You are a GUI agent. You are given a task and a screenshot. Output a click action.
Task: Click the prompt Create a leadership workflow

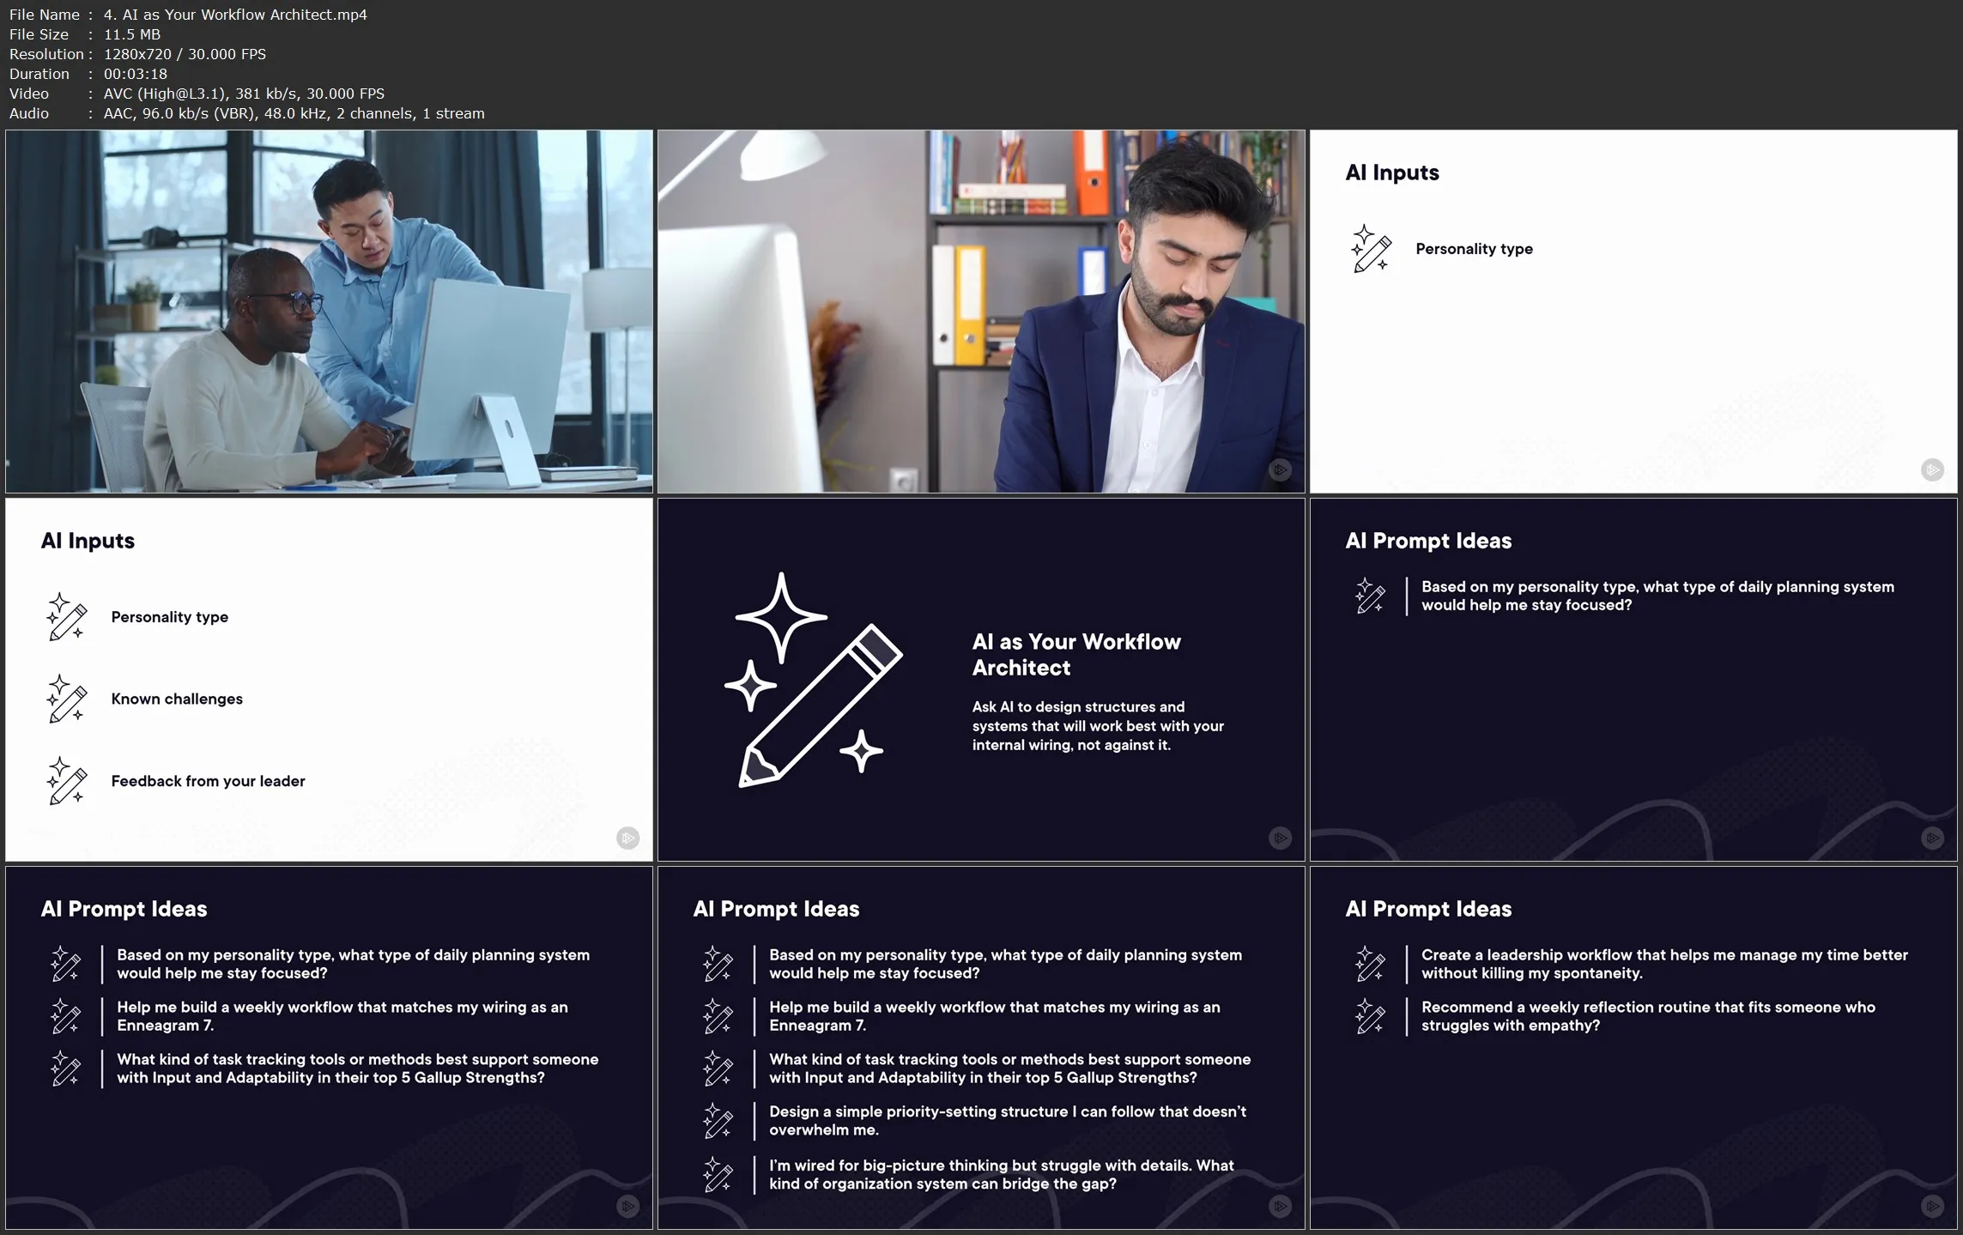tap(1664, 964)
